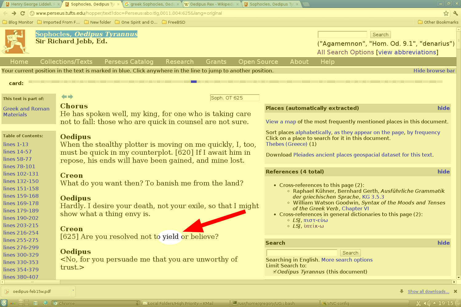
Task: Click the scissors clipboard tray icon
Action: (418, 303)
